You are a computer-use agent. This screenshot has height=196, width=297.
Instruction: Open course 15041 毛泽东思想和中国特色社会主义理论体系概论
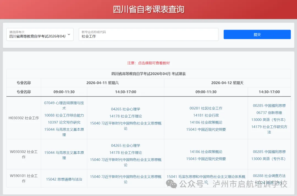click(x=206, y=179)
